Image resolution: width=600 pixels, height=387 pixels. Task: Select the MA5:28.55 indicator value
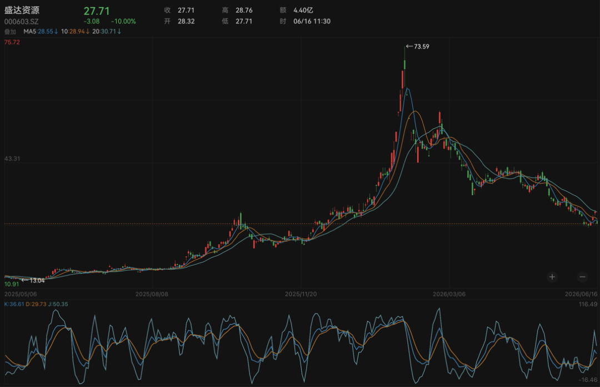pyautogui.click(x=41, y=32)
